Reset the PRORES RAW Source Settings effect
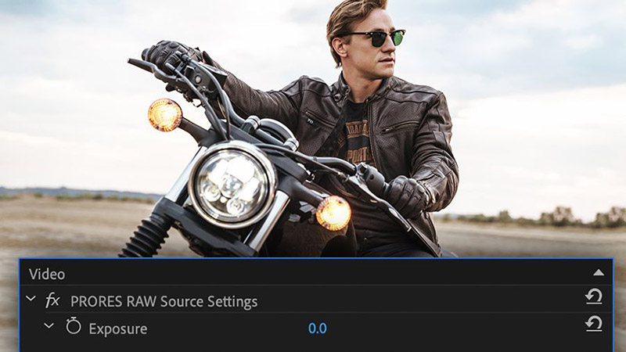 tap(593, 297)
